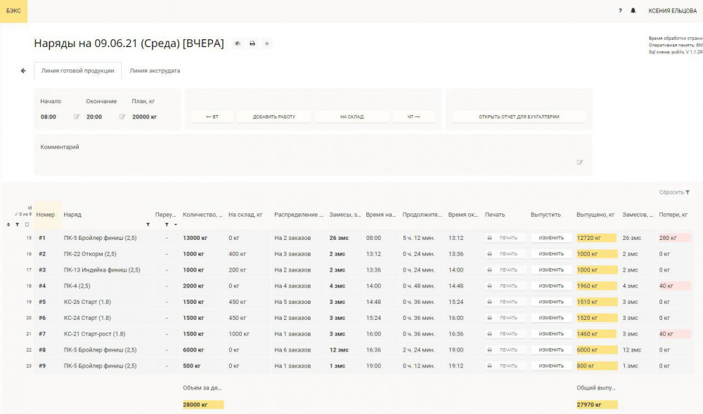Image resolution: width=703 pixels, height=414 pixels.
Task: Click the 2 ч. 24 мин. duration cell
Action: 419,350
